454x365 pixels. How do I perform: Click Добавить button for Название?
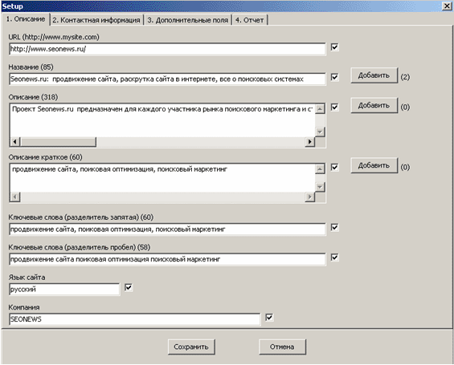coord(374,75)
